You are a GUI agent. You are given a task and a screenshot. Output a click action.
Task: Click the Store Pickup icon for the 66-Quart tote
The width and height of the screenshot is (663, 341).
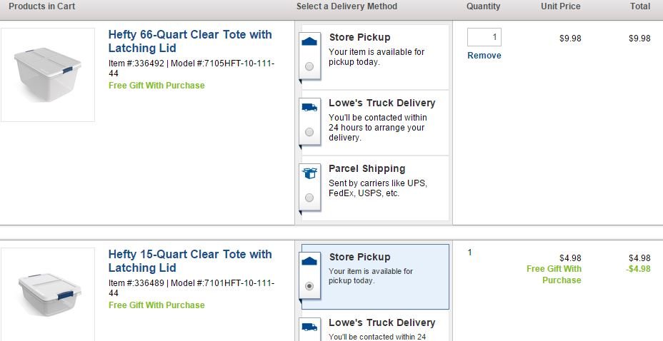[x=309, y=41]
